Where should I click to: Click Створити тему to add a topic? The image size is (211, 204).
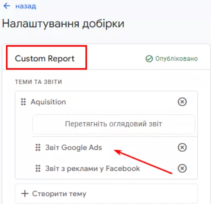(x=59, y=194)
